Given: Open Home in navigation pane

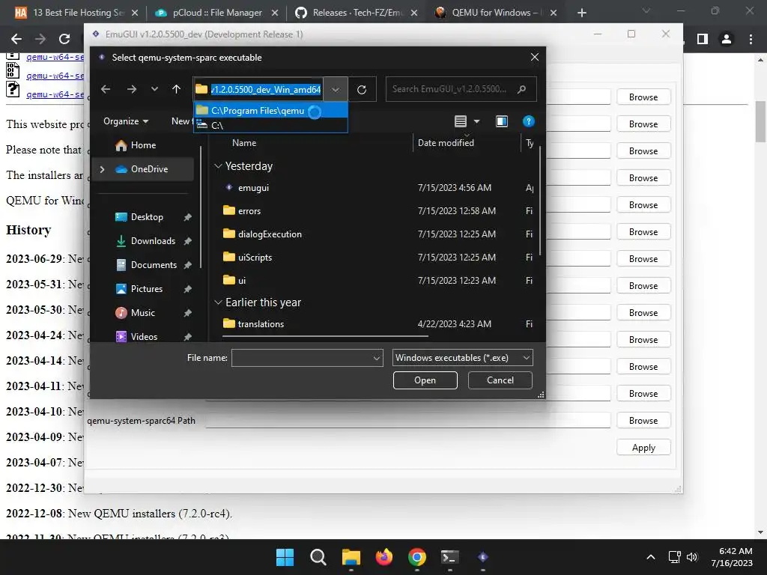Looking at the screenshot, I should (x=143, y=145).
